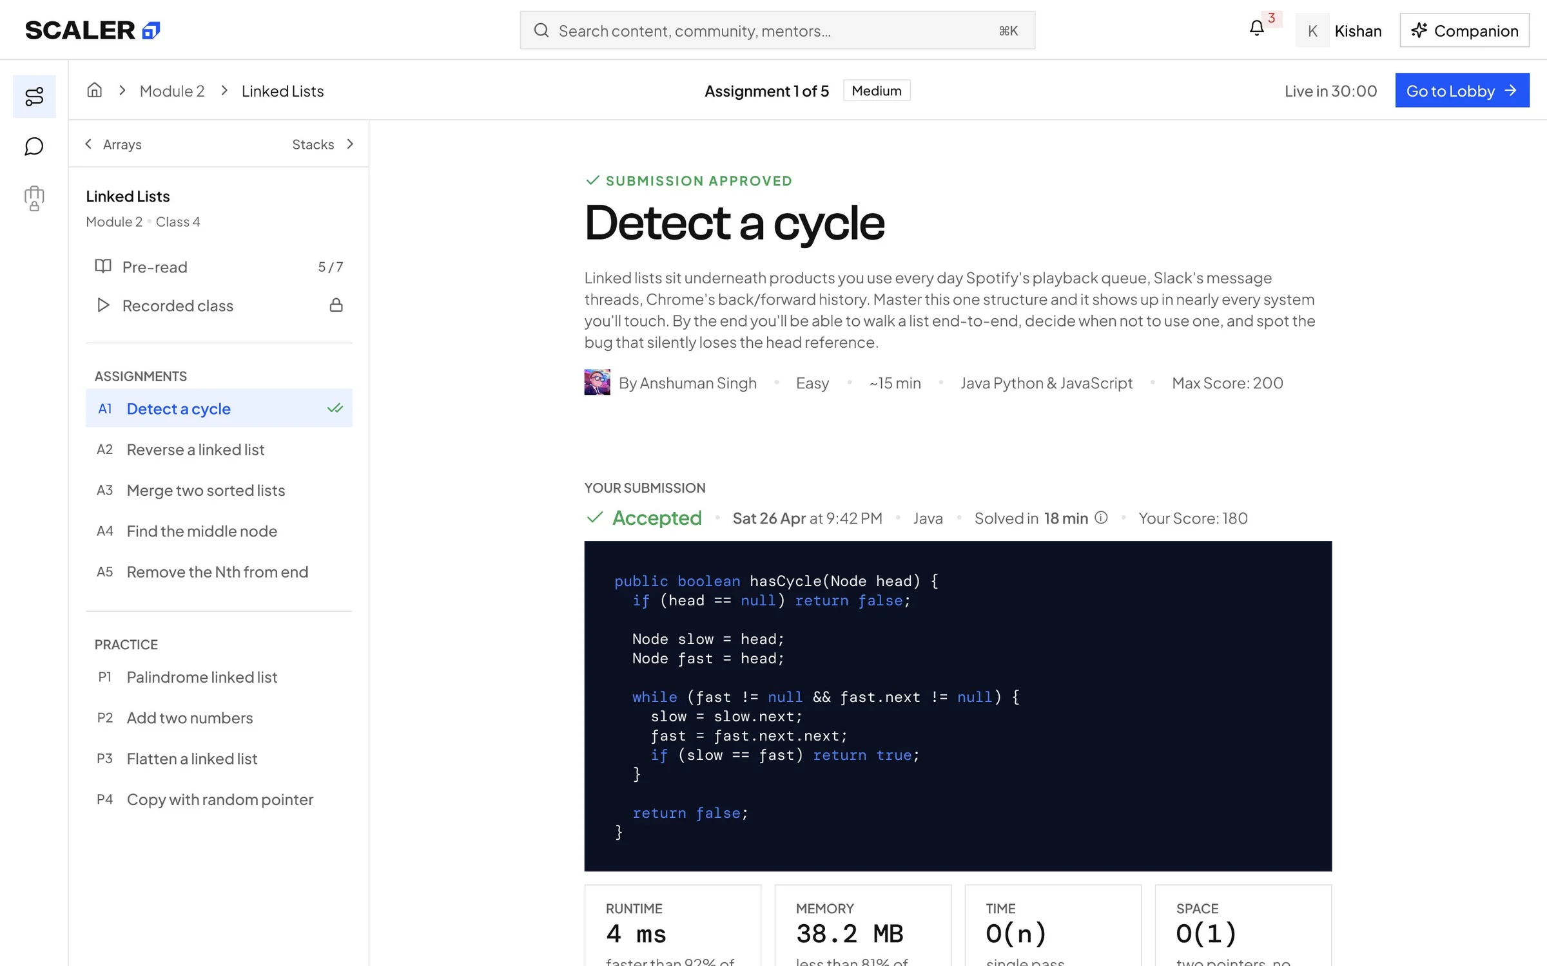Open the curriculum path sidebar icon
The image size is (1547, 966).
[34, 97]
